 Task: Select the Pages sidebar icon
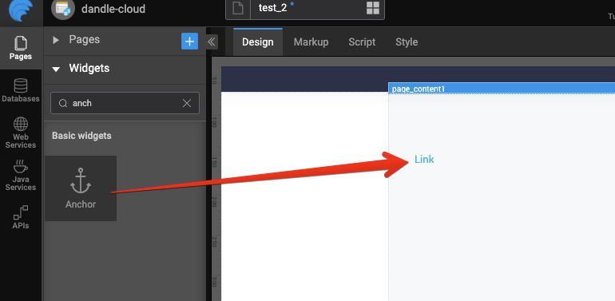coord(21,48)
